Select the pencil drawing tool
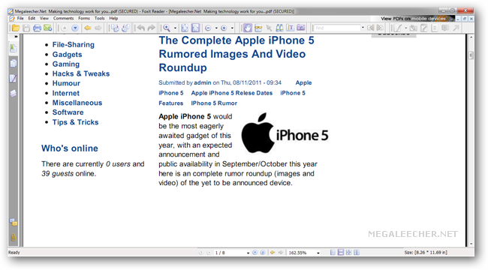The width and height of the screenshot is (488, 270). (x=398, y=28)
